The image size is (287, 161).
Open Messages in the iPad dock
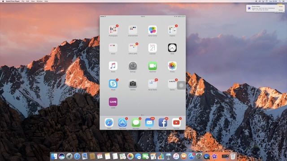coord(136,123)
